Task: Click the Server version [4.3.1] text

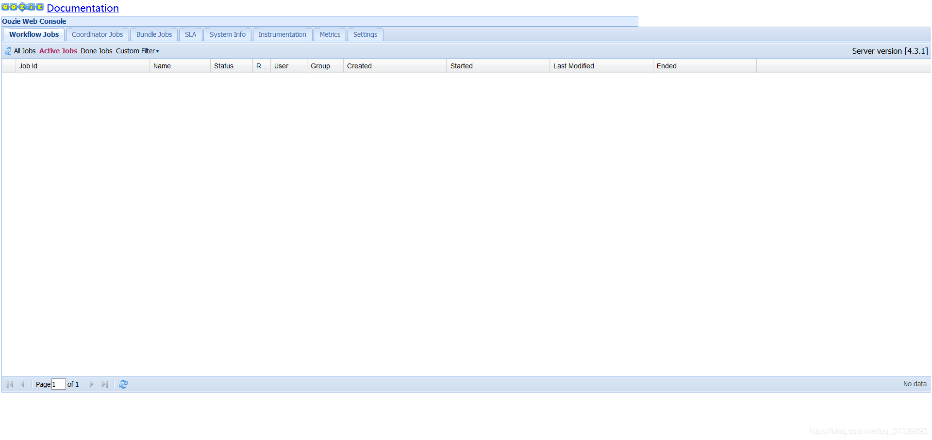Action: 890,51
